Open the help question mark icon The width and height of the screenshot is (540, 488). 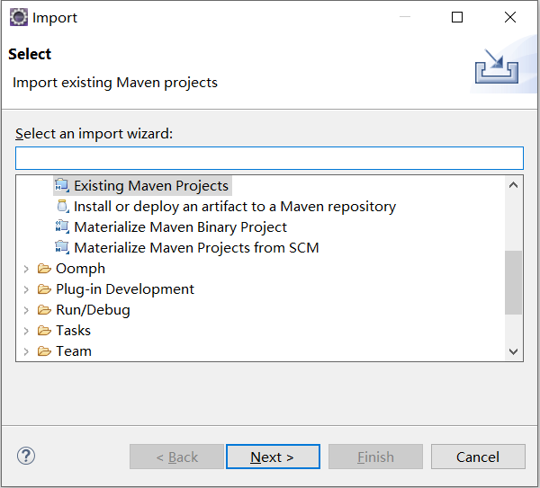click(x=26, y=456)
